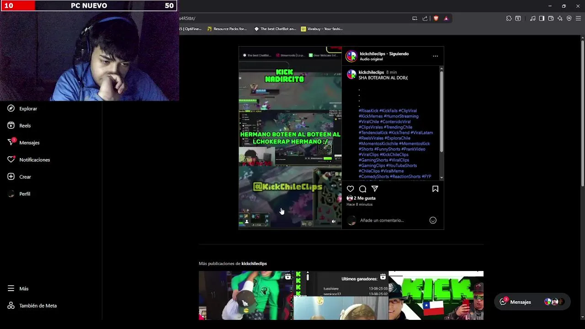The width and height of the screenshot is (585, 329).
Task: Click the playing reel video
Action: (x=290, y=137)
